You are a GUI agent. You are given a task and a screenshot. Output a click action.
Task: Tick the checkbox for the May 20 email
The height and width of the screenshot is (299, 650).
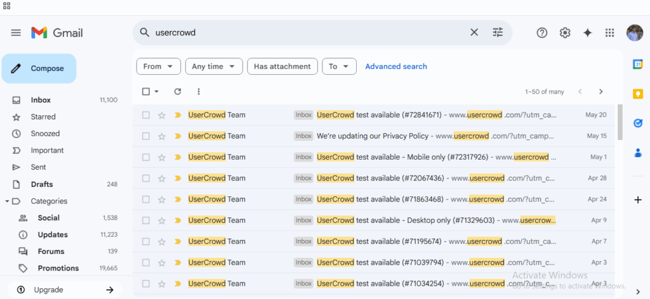click(146, 115)
